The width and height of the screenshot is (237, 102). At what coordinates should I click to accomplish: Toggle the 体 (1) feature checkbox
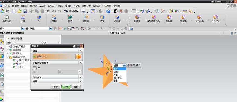[x=14, y=64]
